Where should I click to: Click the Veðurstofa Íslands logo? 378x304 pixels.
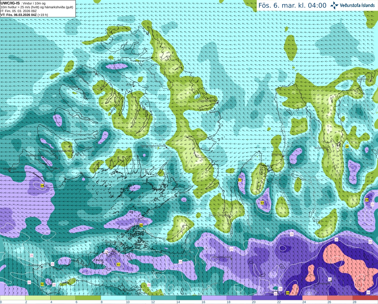353,5
